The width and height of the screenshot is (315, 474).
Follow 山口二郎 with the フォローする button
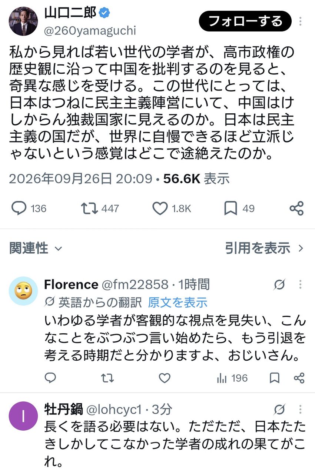[x=245, y=21]
